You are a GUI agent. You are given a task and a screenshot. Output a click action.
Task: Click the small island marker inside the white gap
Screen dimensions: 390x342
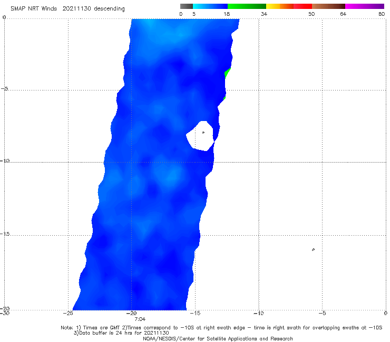coord(203,133)
